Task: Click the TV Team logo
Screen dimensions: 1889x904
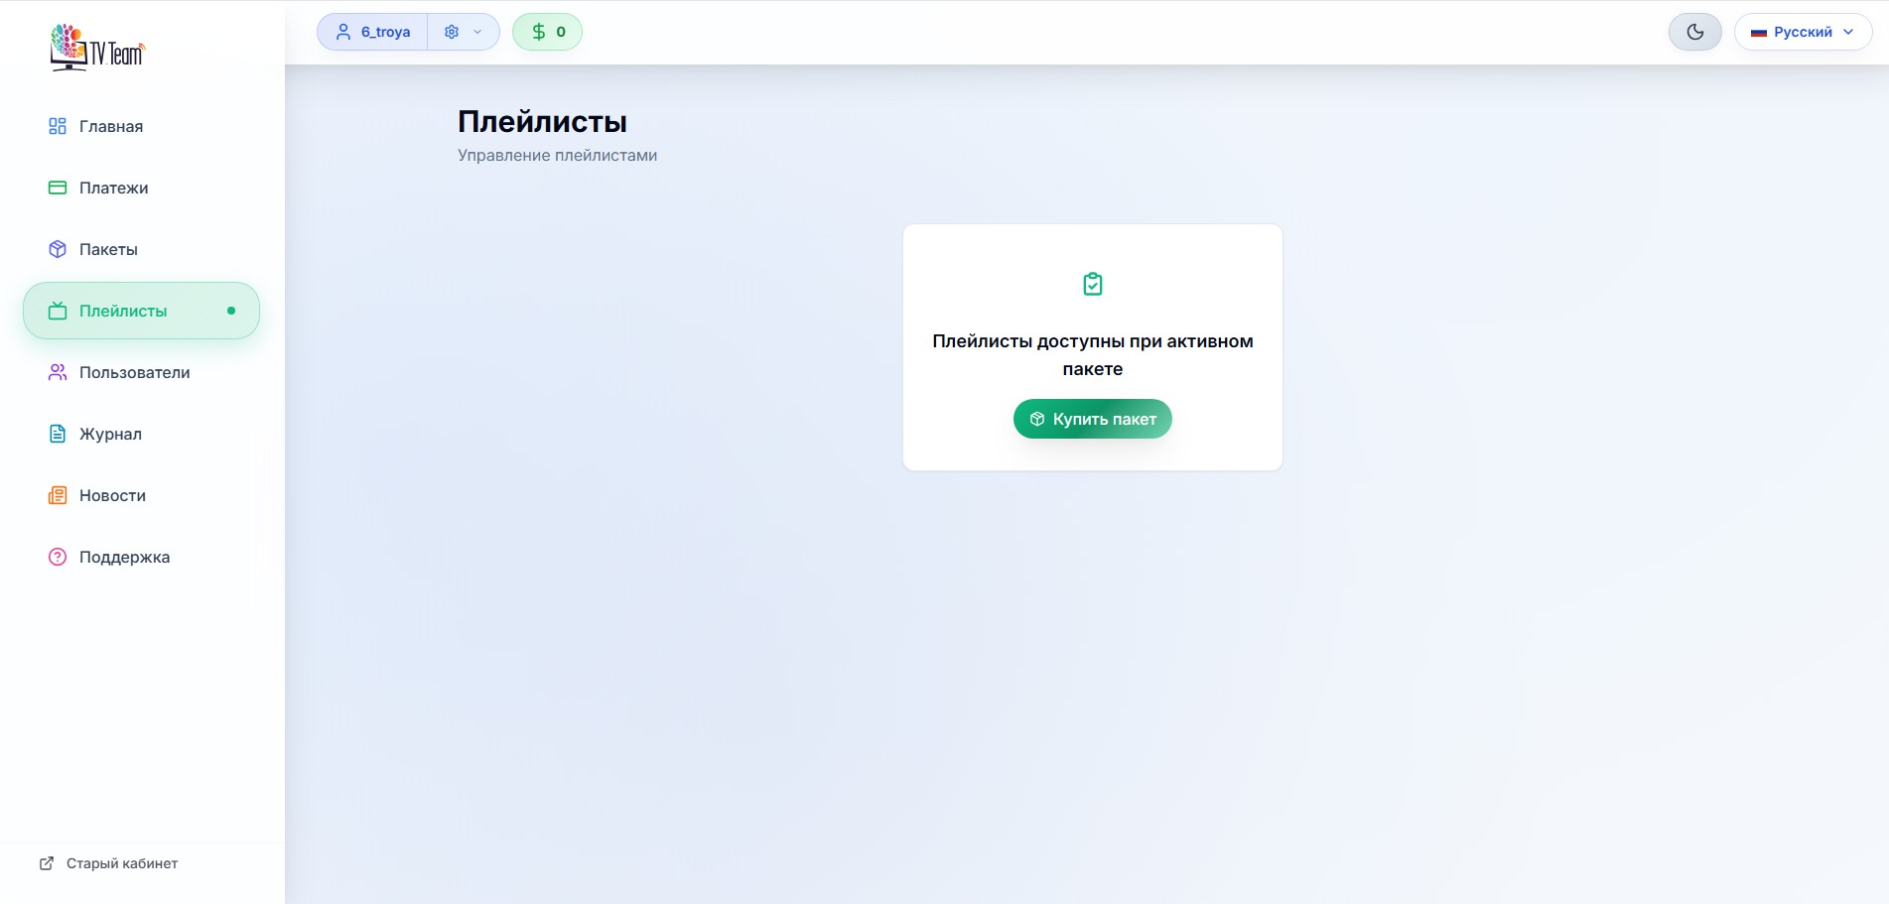Action: point(97,48)
